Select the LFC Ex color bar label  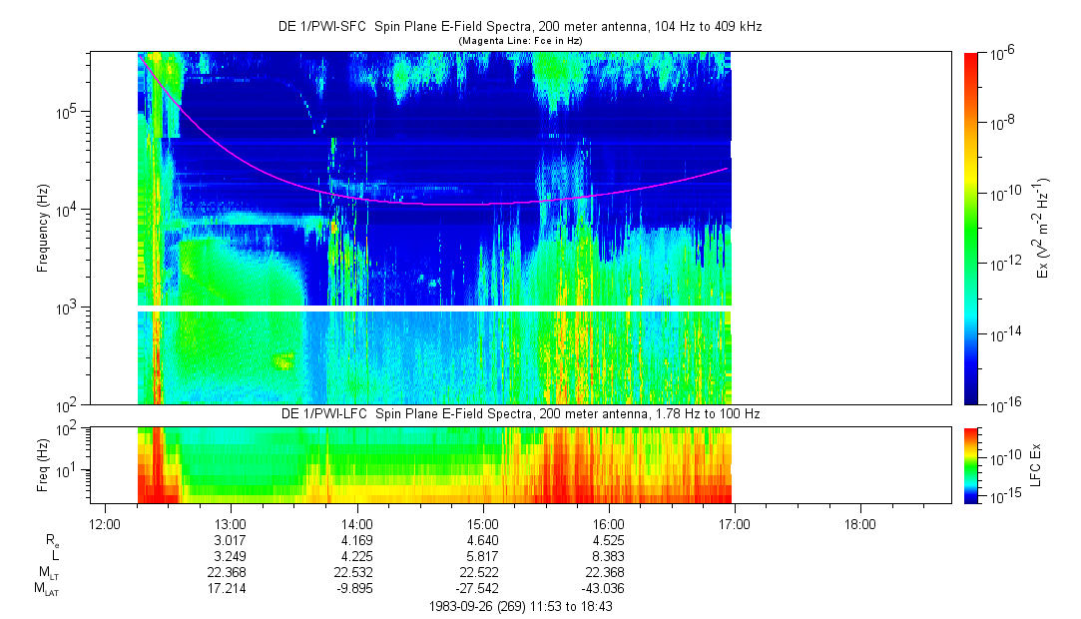coord(1041,464)
